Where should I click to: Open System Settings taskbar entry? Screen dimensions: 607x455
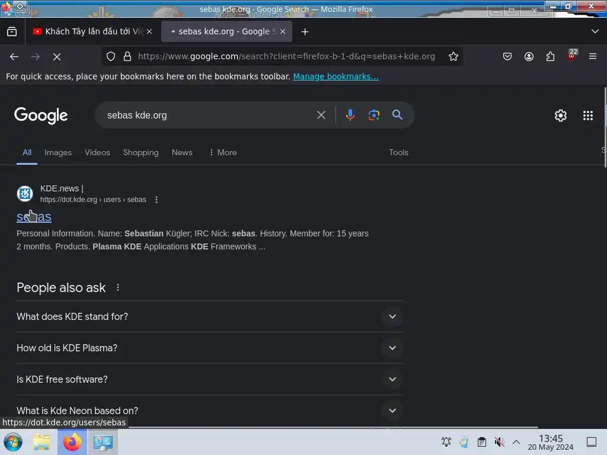point(103,442)
